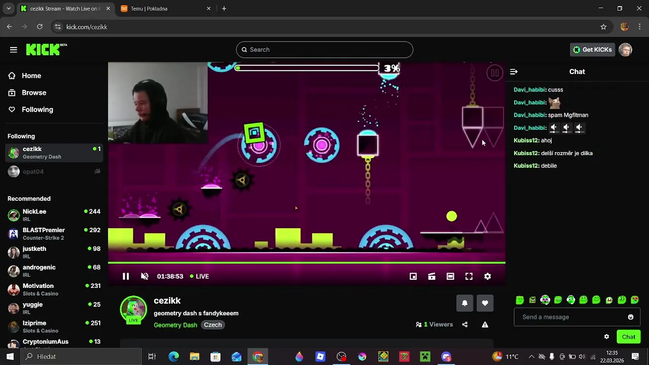Image resolution: width=649 pixels, height=365 pixels.
Task: Show hidden system tray icons
Action: coord(531,357)
